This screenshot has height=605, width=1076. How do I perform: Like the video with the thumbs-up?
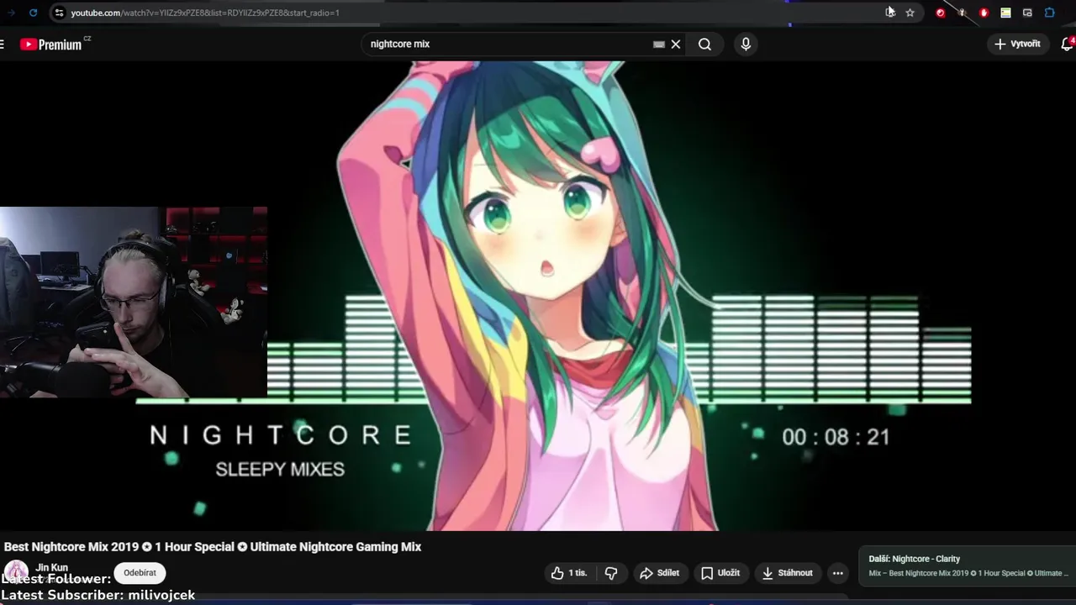tap(569, 573)
